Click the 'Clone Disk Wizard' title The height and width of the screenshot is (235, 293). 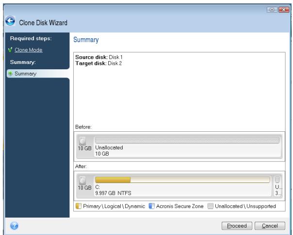coord(43,23)
